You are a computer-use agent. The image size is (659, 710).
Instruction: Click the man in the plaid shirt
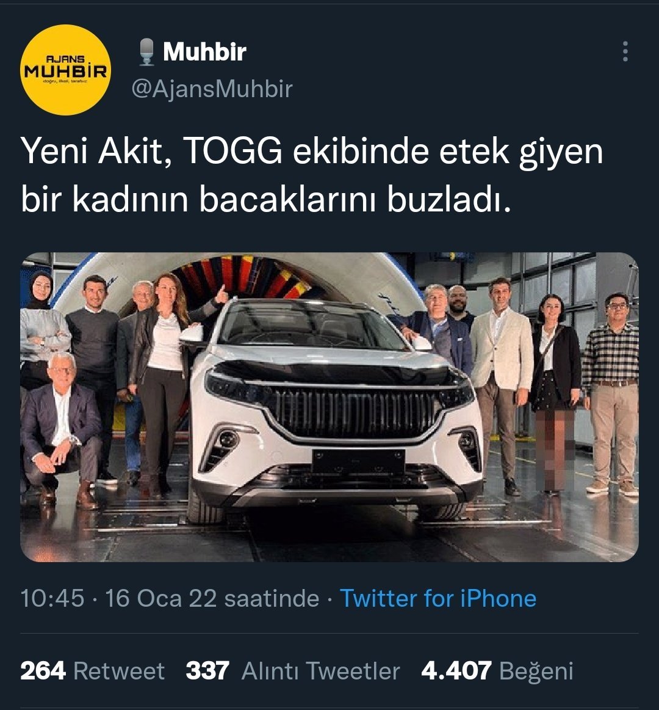click(x=611, y=393)
